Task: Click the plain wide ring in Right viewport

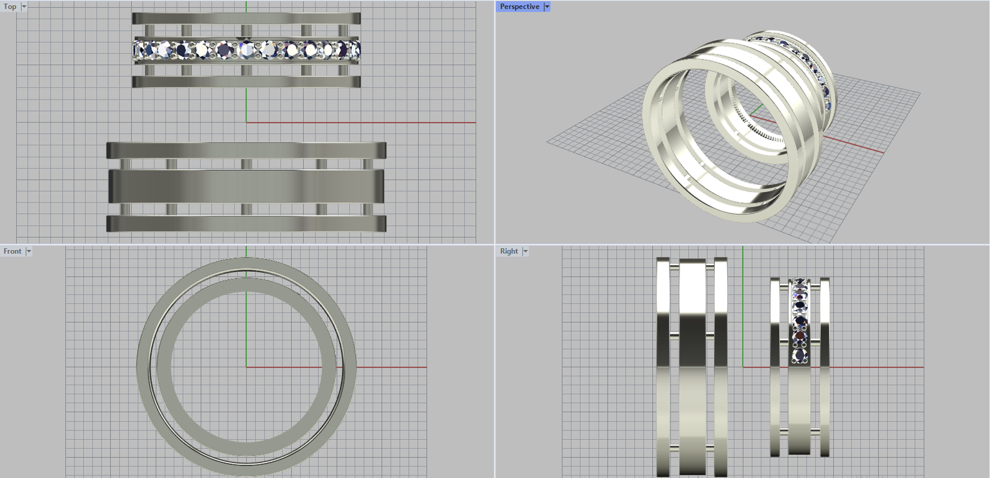Action: coord(693,372)
